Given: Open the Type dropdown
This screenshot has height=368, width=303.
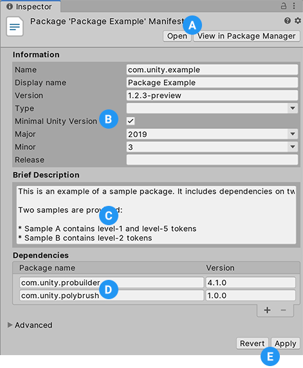Looking at the screenshot, I should pos(212,108).
